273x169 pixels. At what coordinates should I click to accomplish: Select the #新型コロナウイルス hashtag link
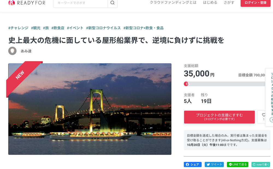[103, 28]
